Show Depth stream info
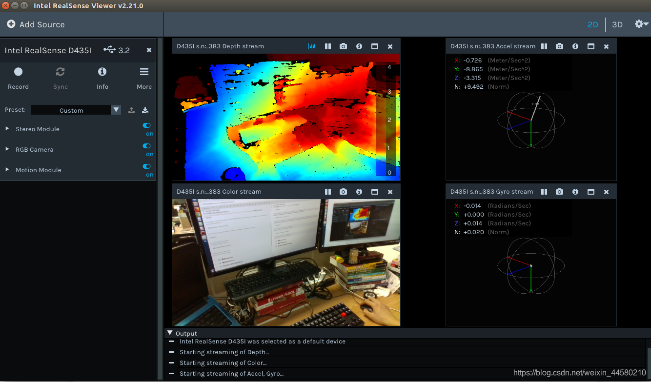This screenshot has height=382, width=651. pyautogui.click(x=359, y=46)
